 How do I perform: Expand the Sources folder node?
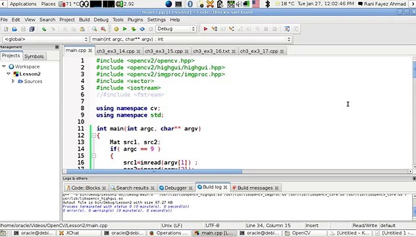coord(13,81)
